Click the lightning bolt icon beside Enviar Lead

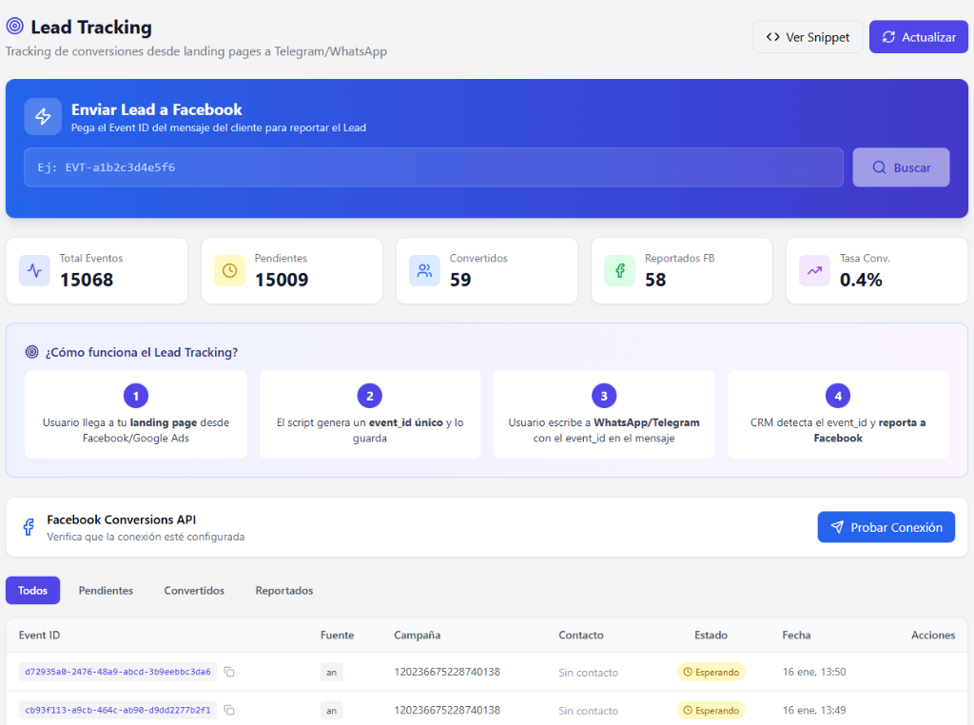42,117
